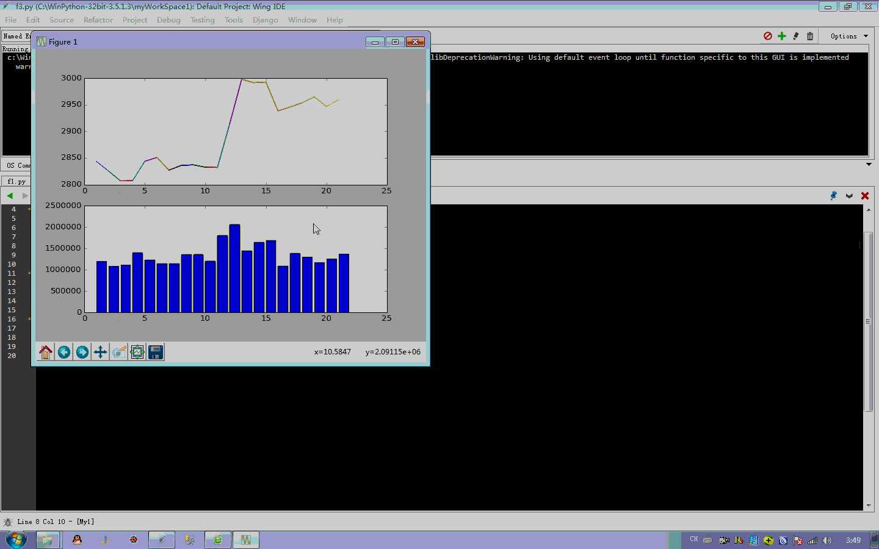Minimize the Figure 1 window
879x549 pixels.
[375, 41]
